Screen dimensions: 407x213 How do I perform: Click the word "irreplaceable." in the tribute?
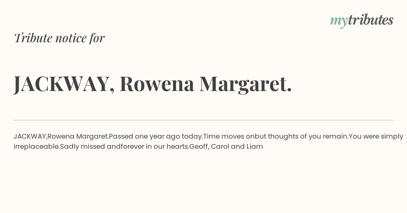(37, 146)
